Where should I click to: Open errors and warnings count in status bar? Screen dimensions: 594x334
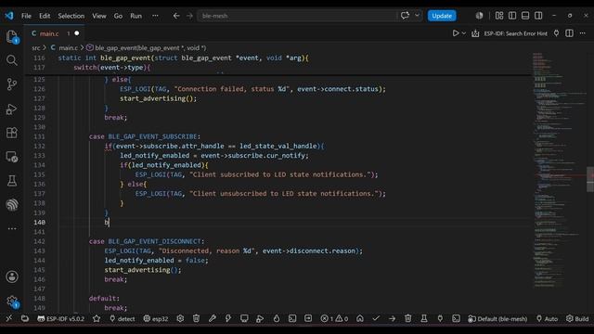[334, 318]
